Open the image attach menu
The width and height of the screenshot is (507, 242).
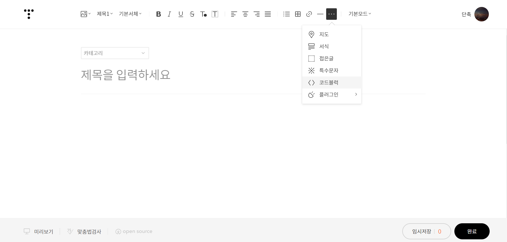pyautogui.click(x=86, y=14)
